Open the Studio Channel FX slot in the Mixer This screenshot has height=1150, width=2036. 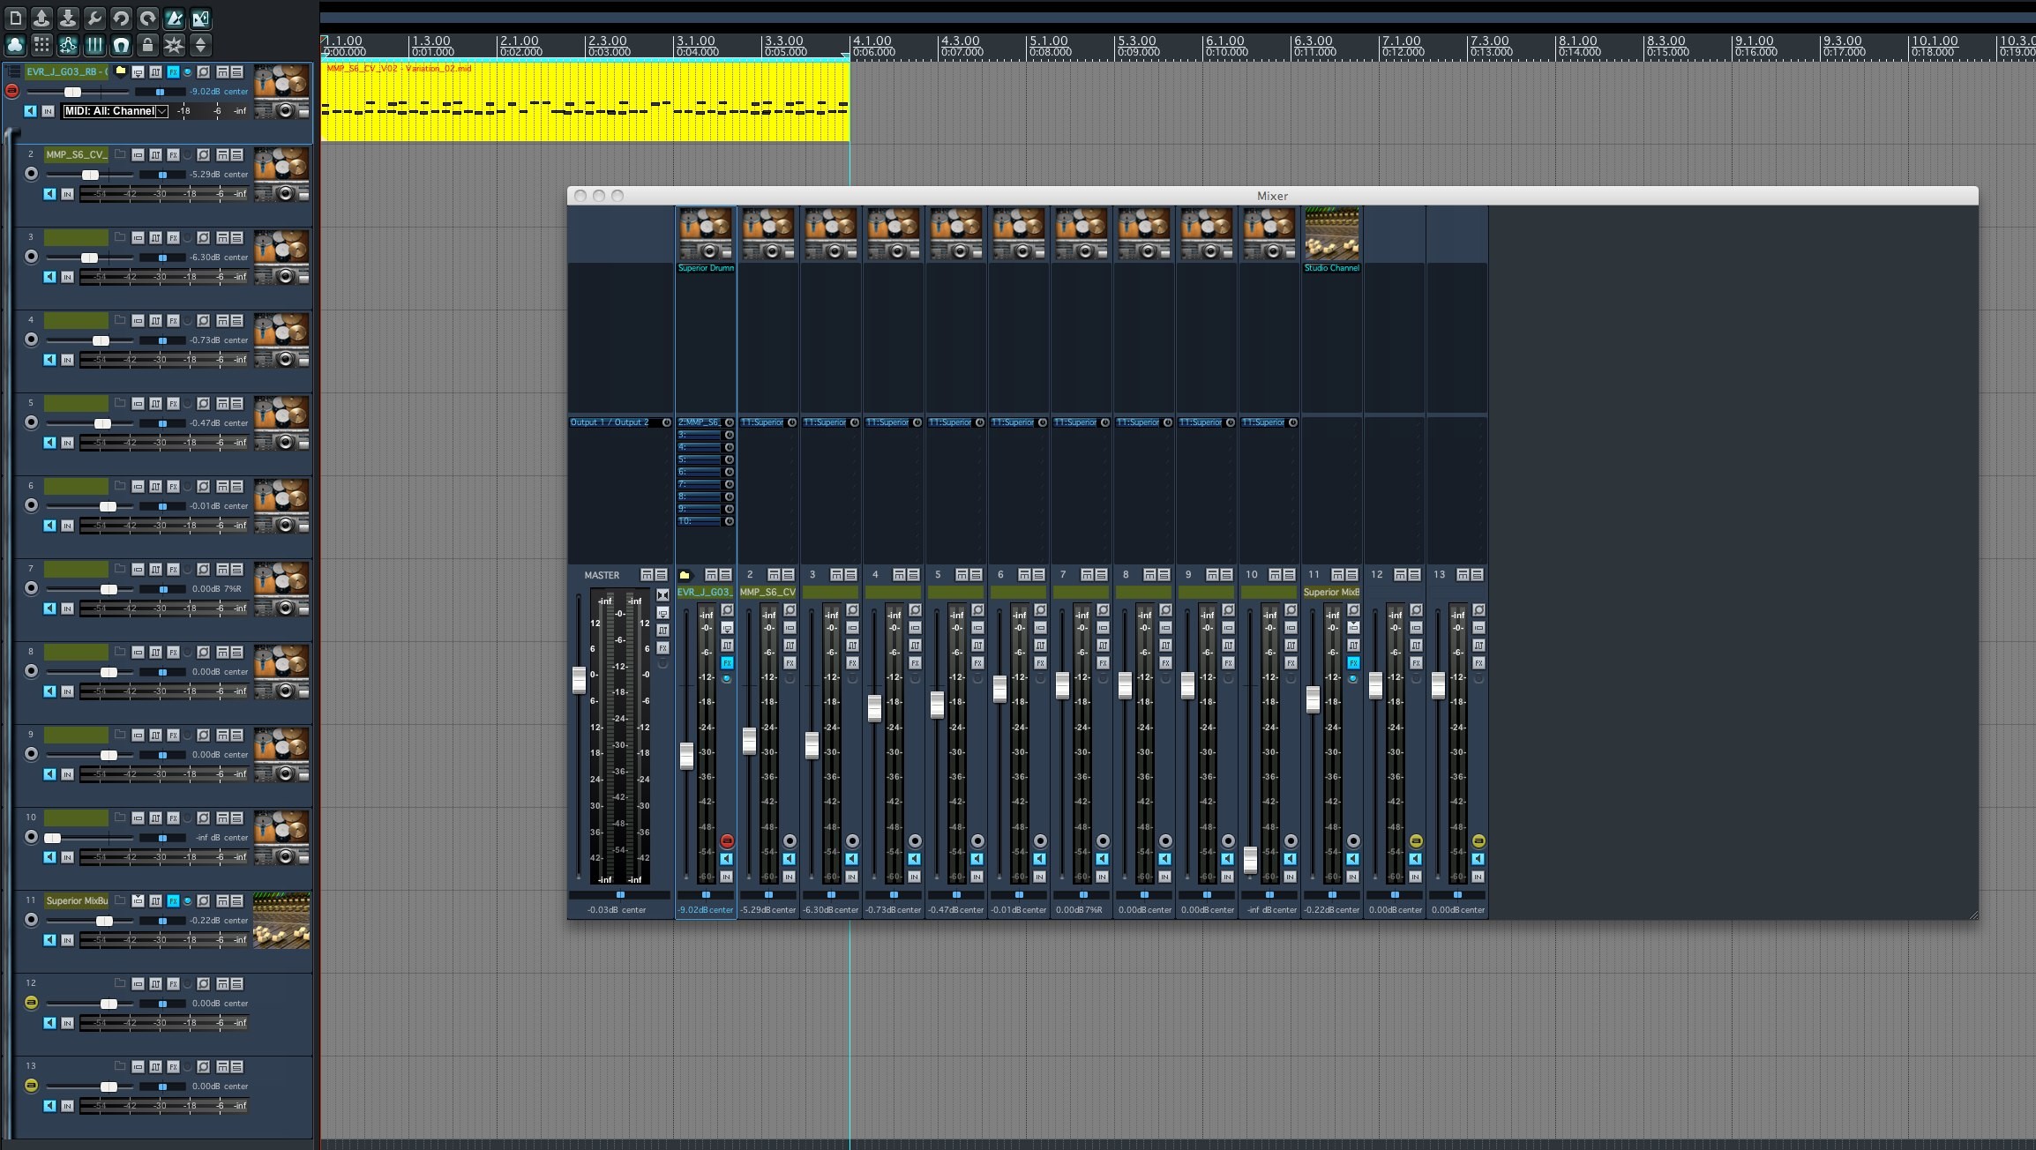(x=1332, y=268)
